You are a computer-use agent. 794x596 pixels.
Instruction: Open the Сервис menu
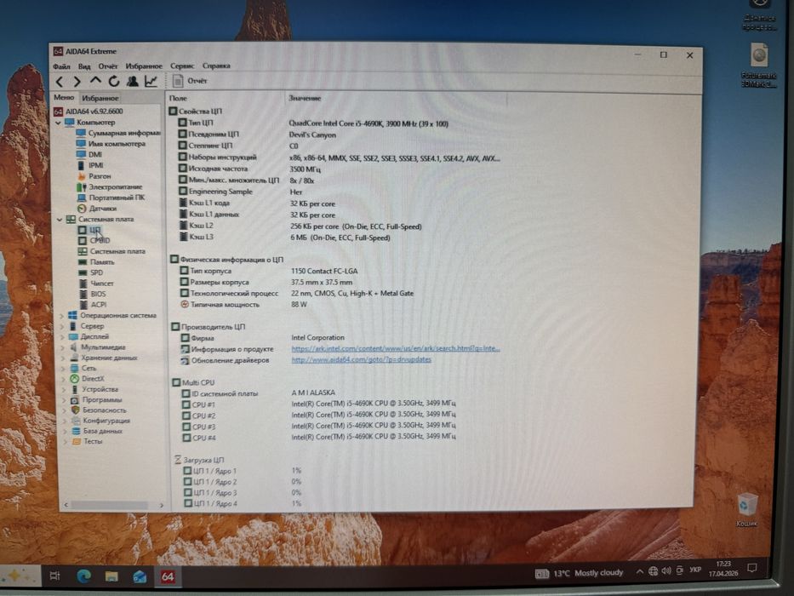point(182,66)
